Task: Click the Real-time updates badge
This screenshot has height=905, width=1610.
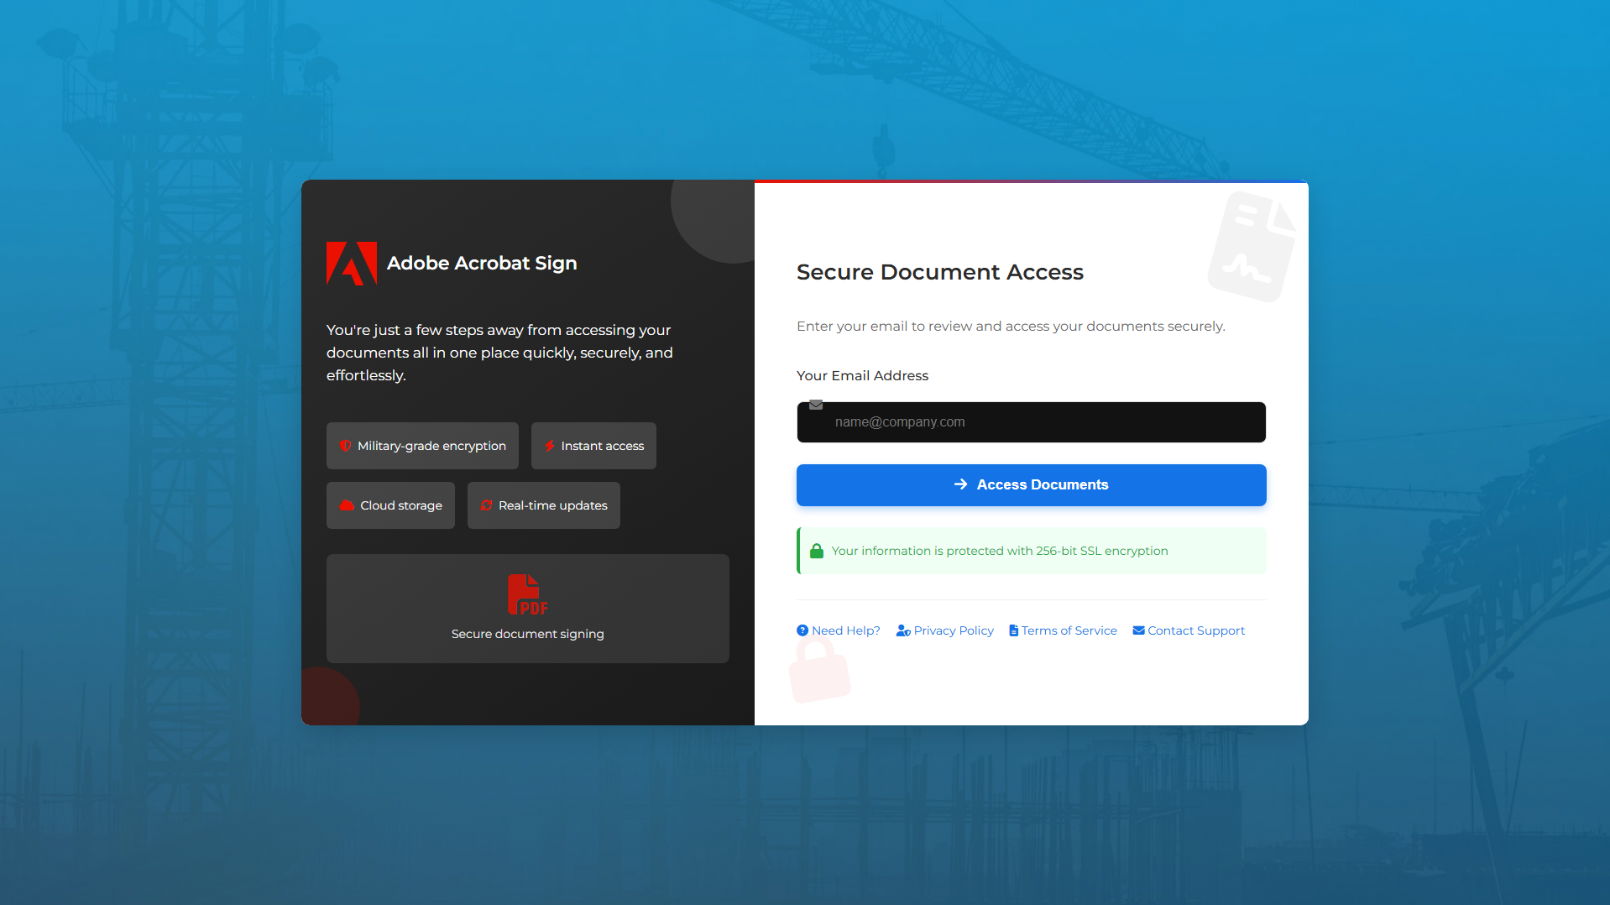Action: [543, 505]
